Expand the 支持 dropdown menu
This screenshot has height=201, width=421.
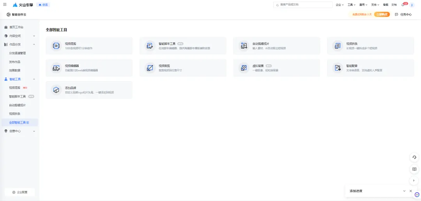pyautogui.click(x=375, y=5)
